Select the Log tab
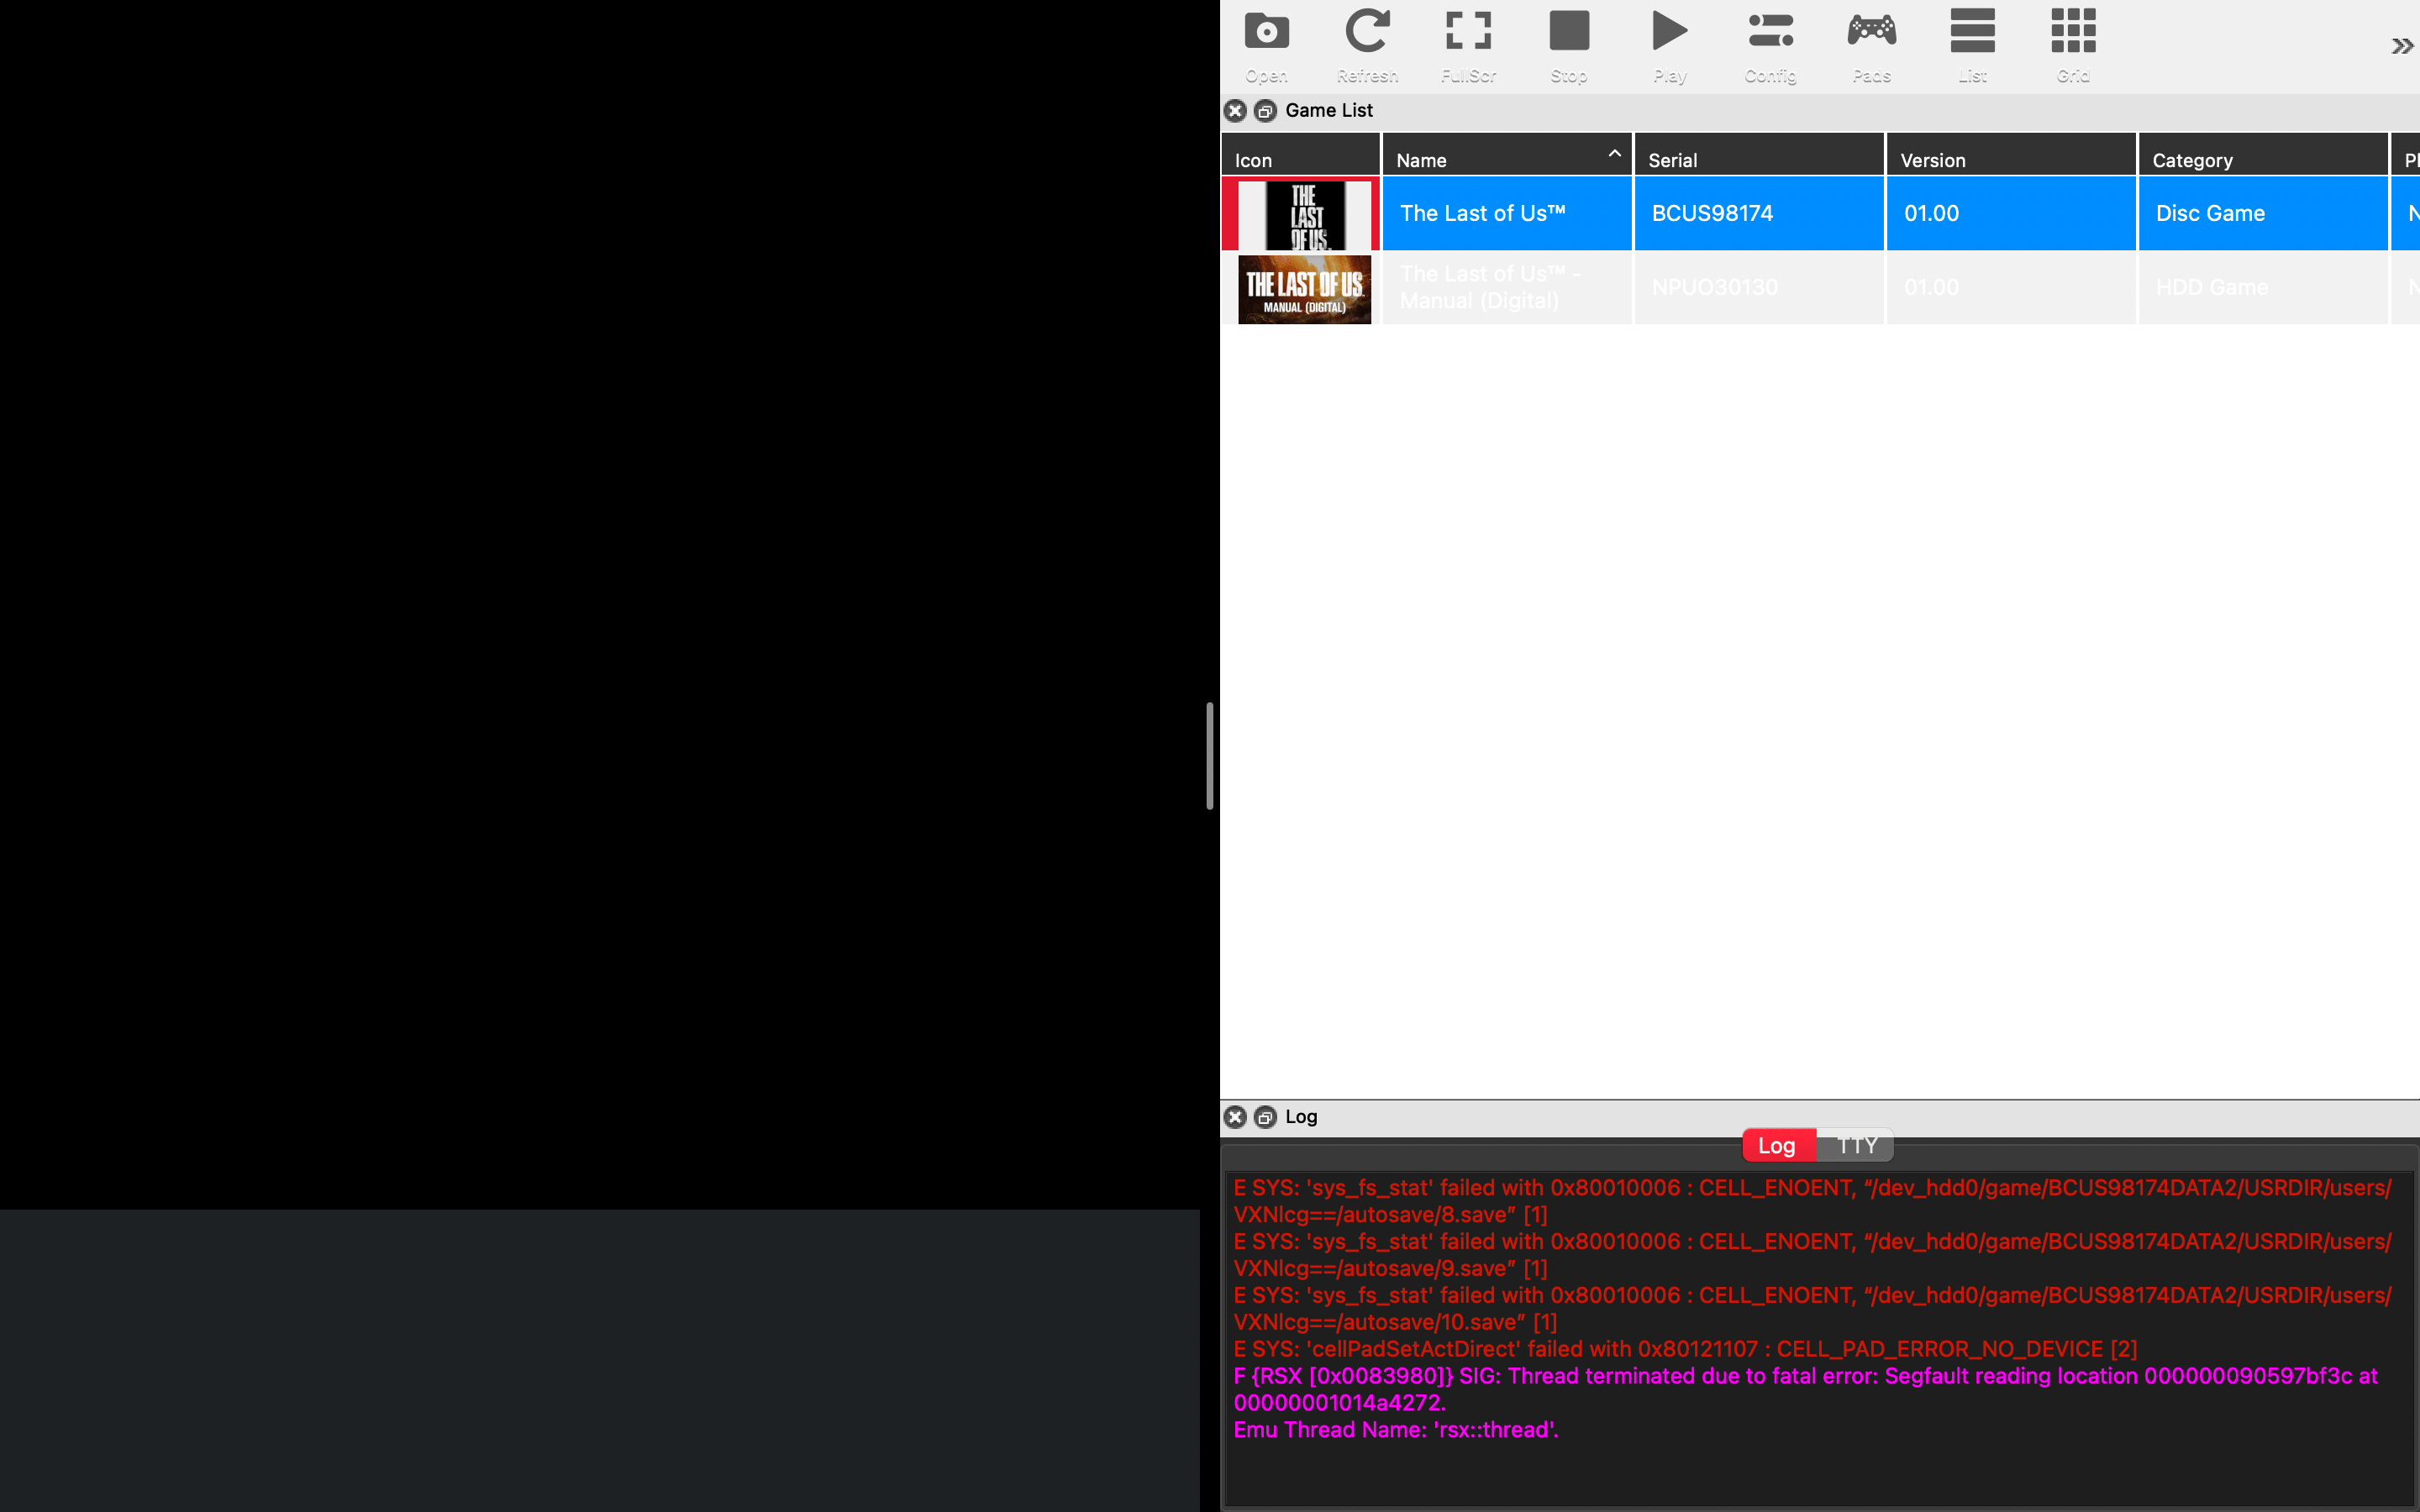 [1777, 1145]
